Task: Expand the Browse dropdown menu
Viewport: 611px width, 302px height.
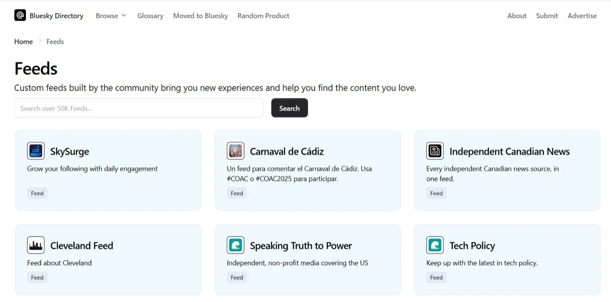Action: [110, 16]
